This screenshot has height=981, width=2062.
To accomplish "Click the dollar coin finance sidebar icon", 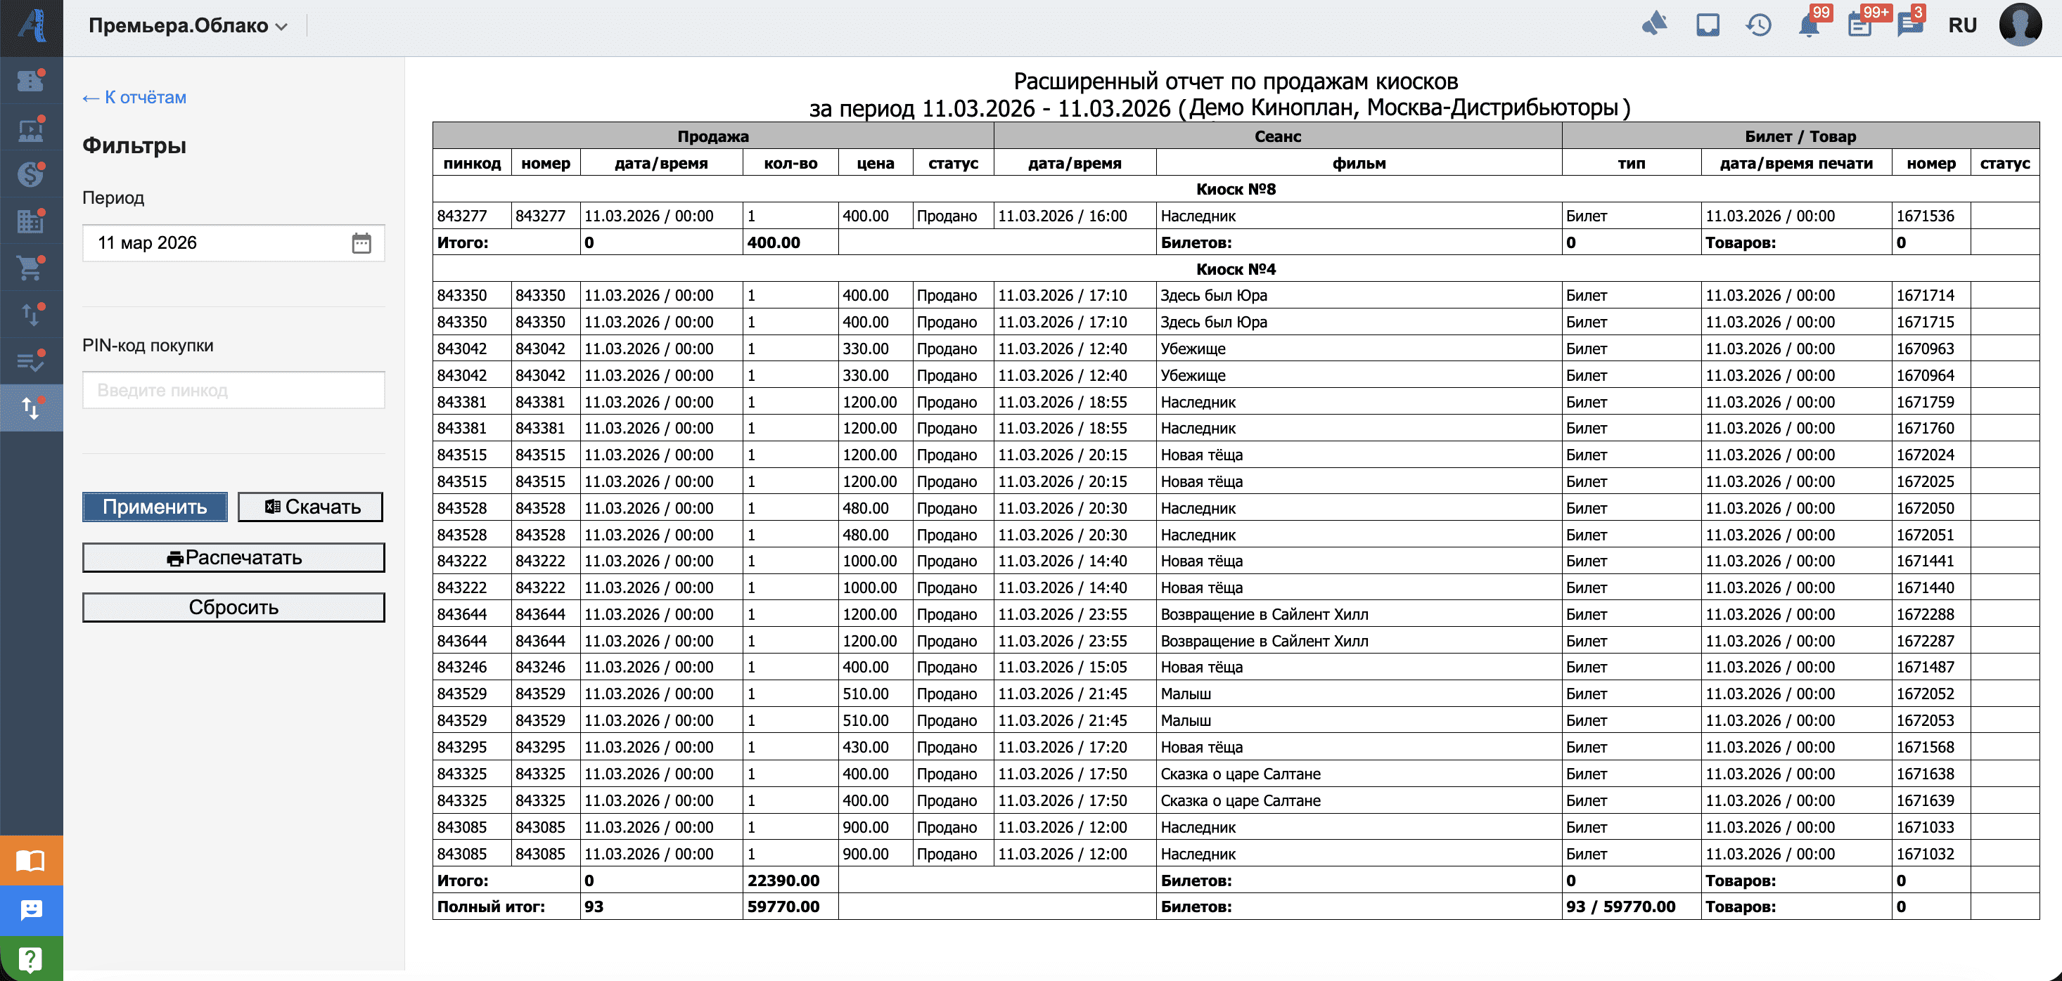I will (30, 174).
